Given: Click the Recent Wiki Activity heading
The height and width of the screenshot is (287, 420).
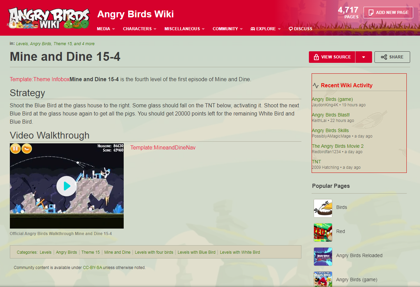Looking at the screenshot, I should coord(347,86).
